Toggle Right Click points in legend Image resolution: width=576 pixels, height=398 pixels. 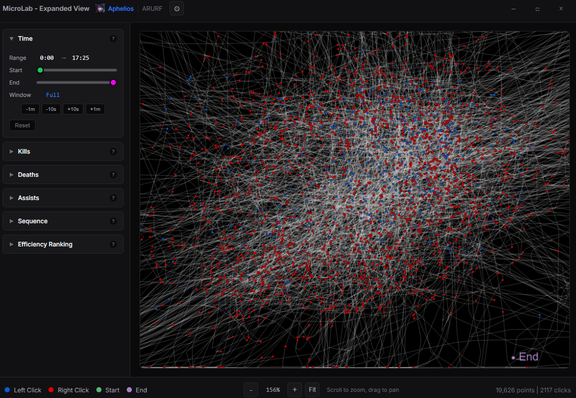(x=69, y=390)
